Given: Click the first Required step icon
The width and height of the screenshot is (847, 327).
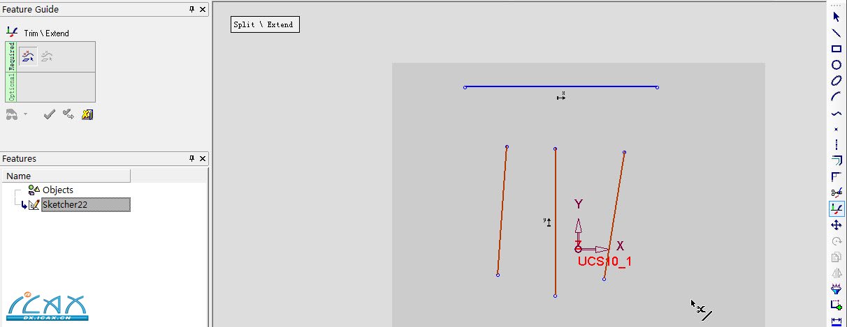Looking at the screenshot, I should [x=28, y=57].
